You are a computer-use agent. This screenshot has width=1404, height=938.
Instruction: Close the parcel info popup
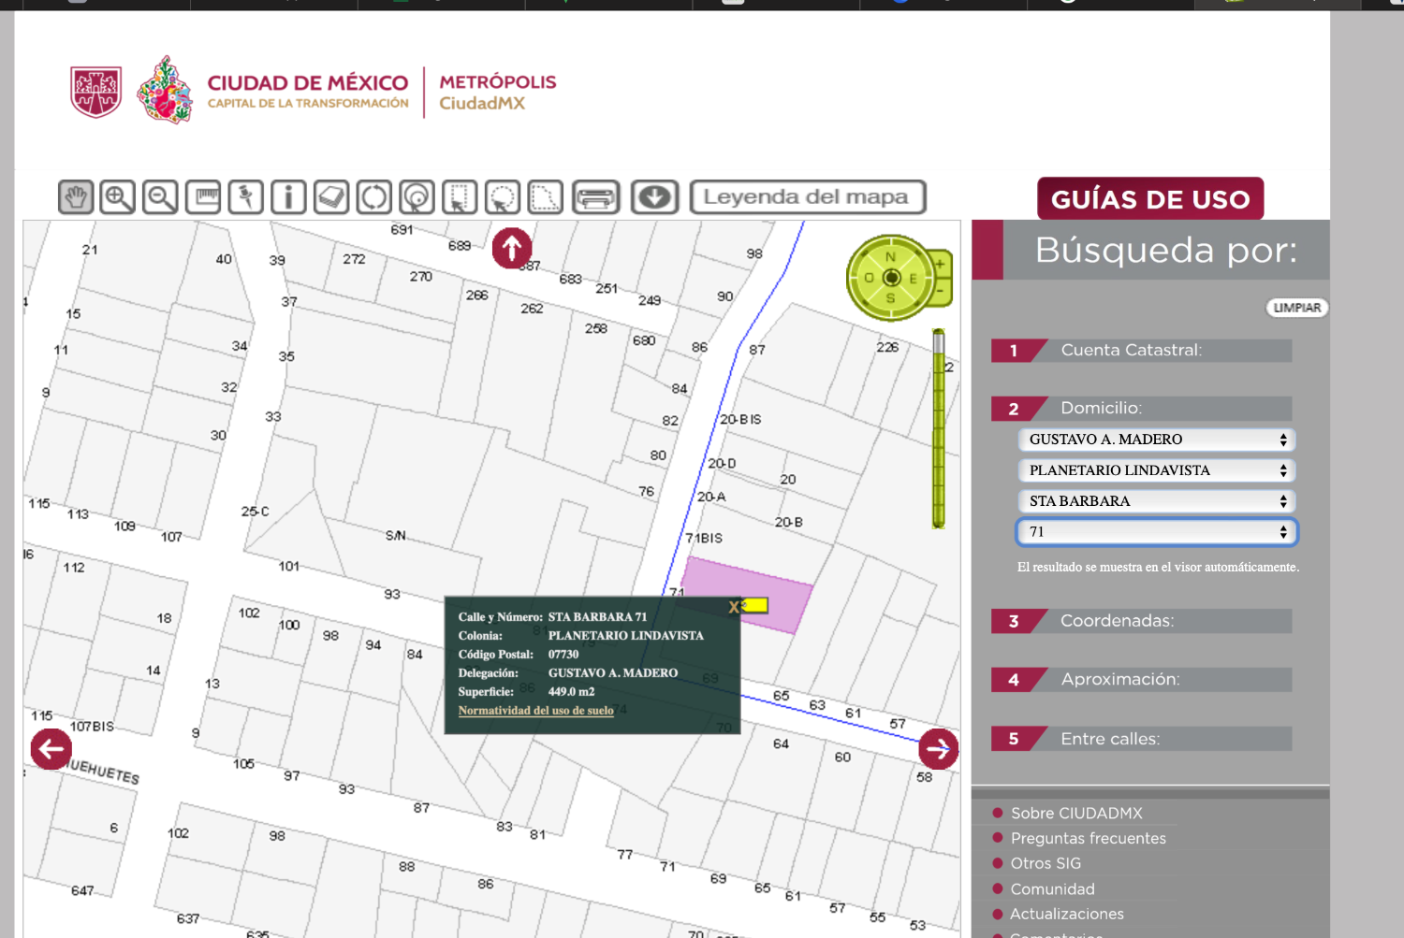734,608
